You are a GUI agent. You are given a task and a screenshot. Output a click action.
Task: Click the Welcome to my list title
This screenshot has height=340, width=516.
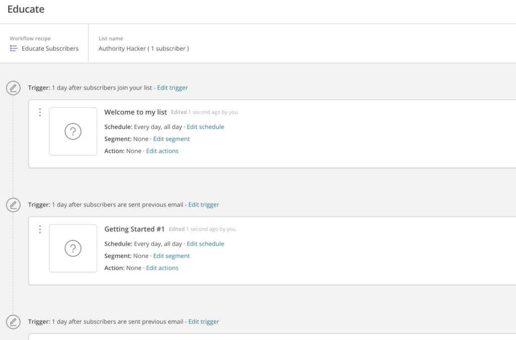136,112
